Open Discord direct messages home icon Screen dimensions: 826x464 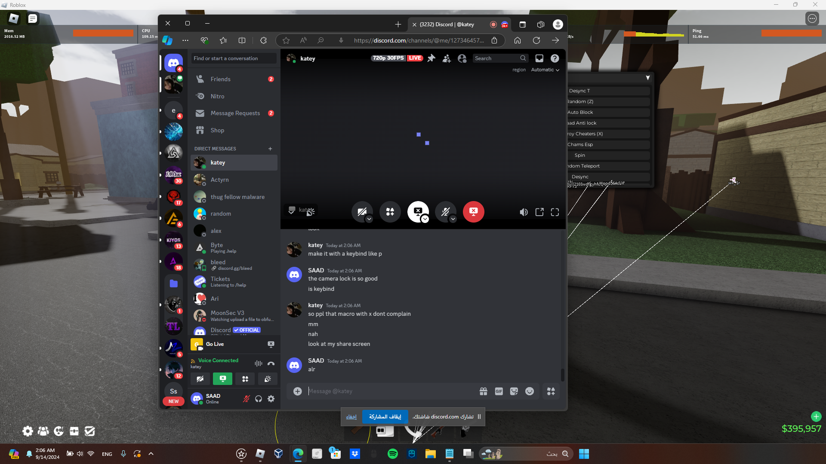173,63
